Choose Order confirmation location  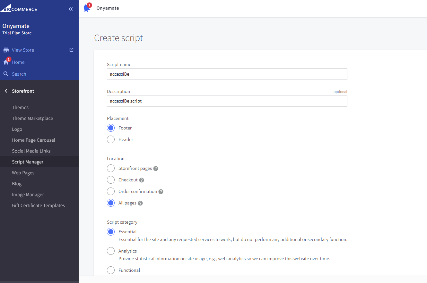coord(110,191)
